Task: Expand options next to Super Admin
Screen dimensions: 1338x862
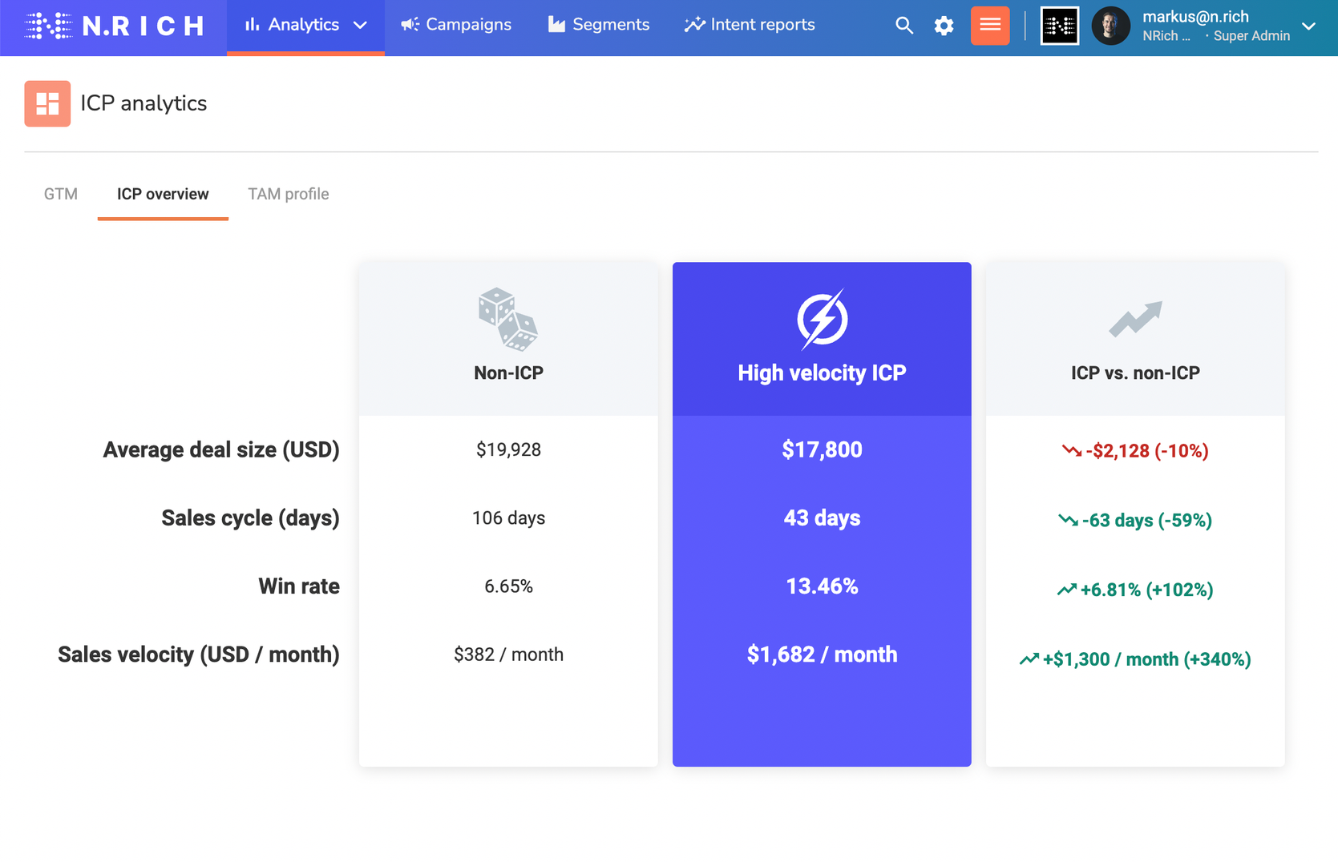Action: [1309, 26]
